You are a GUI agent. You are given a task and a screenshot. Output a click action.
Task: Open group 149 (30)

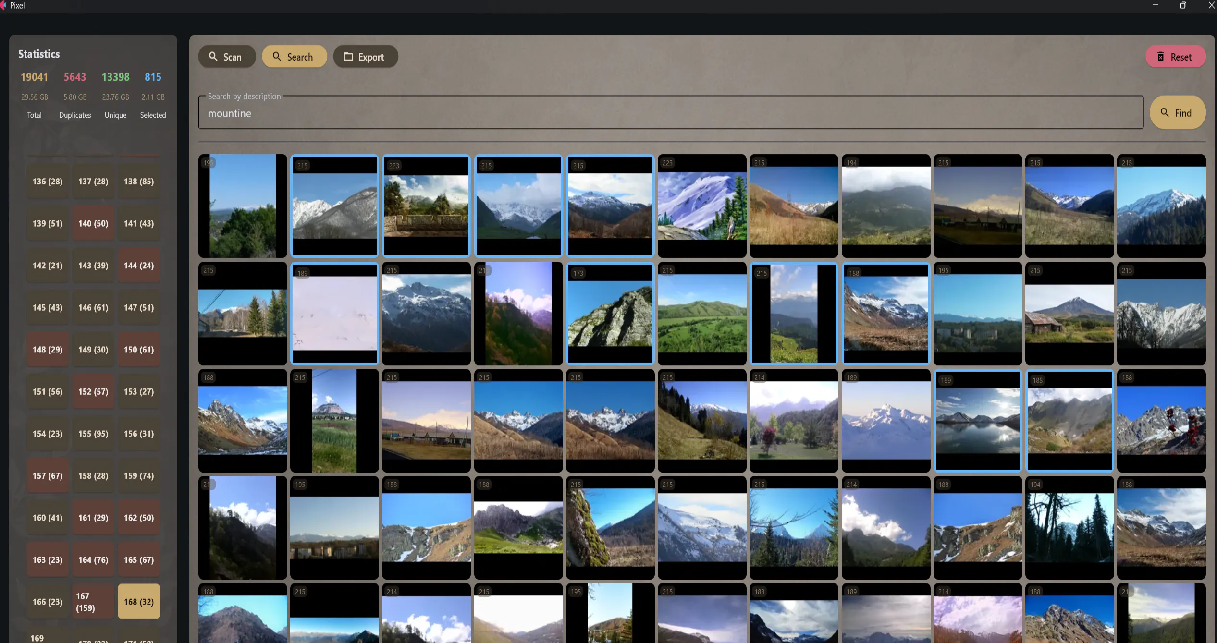pyautogui.click(x=93, y=350)
